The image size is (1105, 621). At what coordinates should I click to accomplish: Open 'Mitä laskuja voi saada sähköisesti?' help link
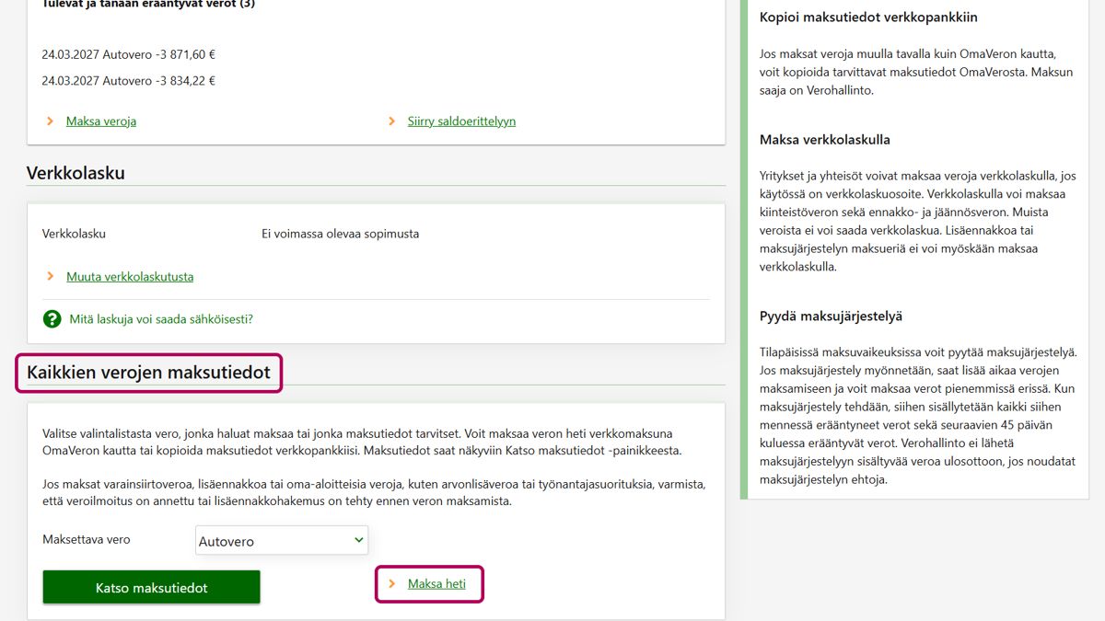click(161, 319)
